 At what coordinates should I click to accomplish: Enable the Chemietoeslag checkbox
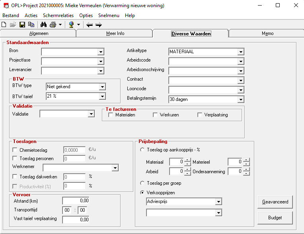[15, 150]
